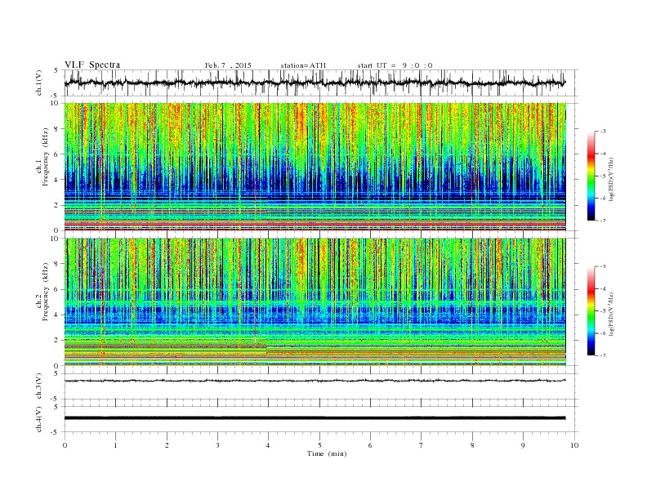The image size is (647, 500).
Task: Click the 'ch.4(V)' axis label
Action: coord(38,419)
